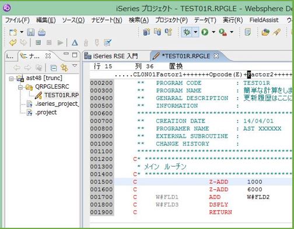
Task: Click the rocket-shaped toolbar icon
Action: tap(277, 32)
